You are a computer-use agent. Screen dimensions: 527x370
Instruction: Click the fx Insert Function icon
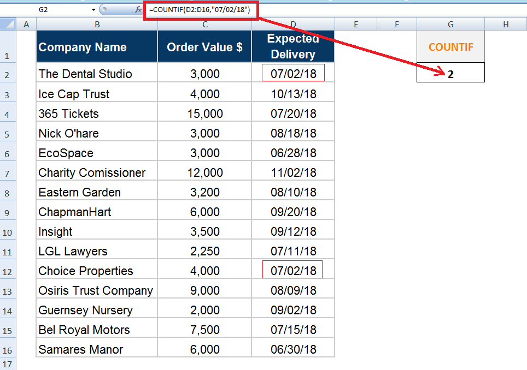[x=138, y=10]
